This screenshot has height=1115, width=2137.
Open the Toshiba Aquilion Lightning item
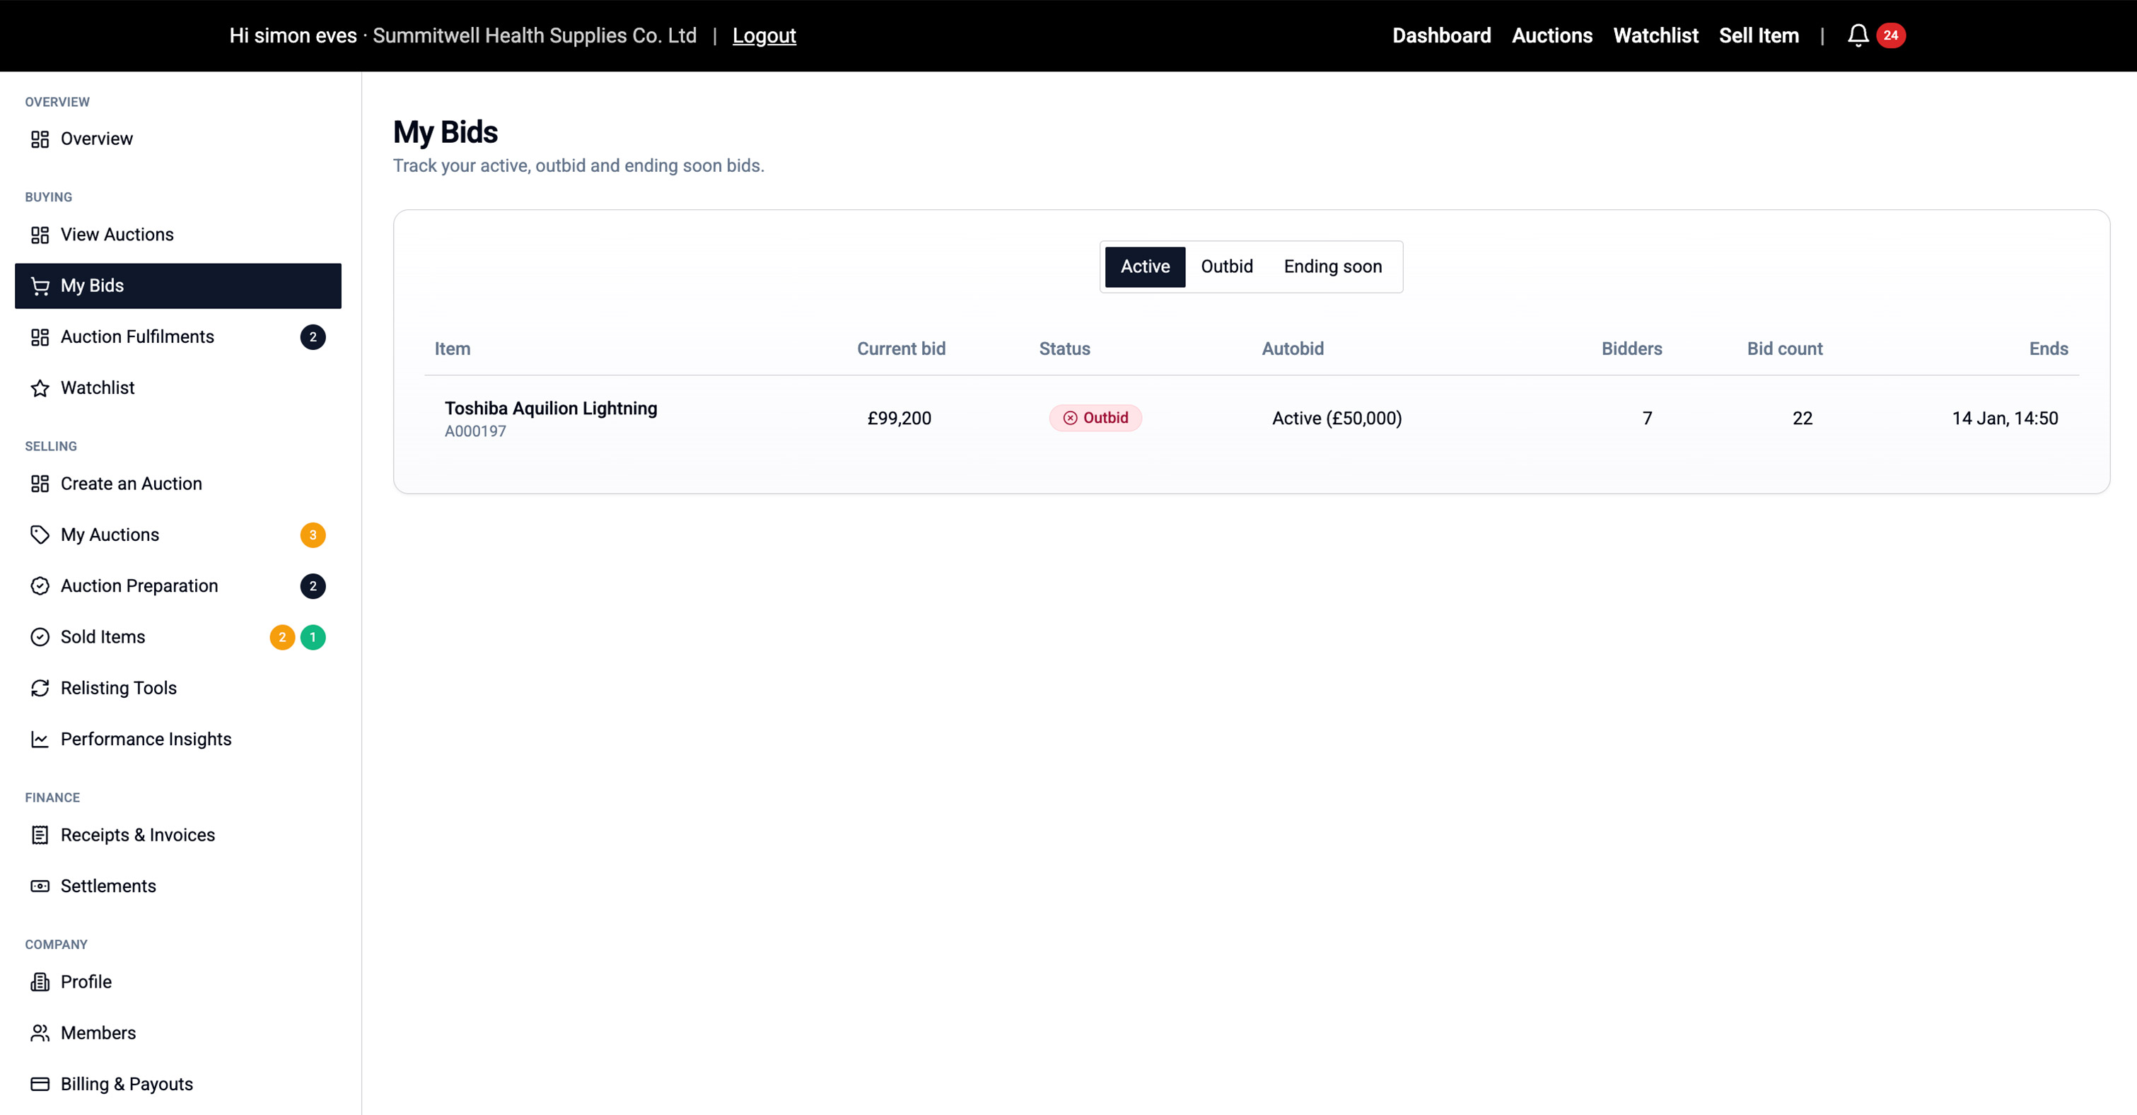click(x=550, y=408)
